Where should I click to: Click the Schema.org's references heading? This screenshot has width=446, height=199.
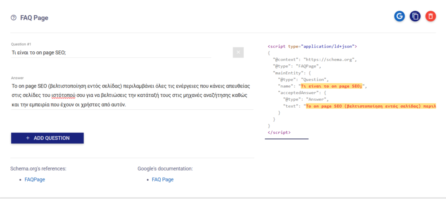point(38,169)
